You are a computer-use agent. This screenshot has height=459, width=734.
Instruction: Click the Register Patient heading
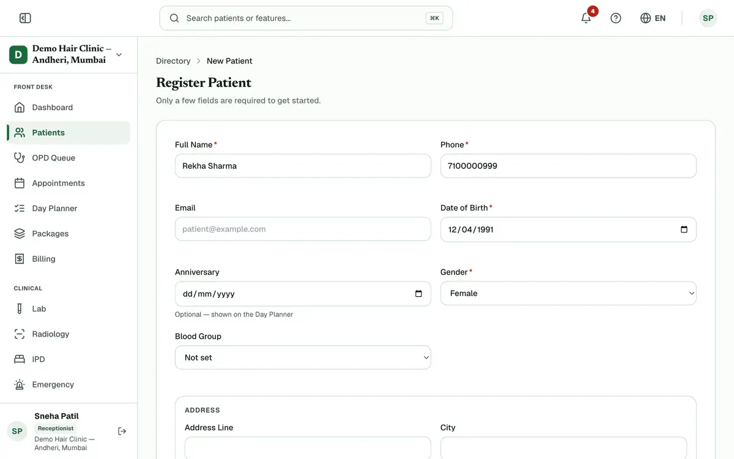pyautogui.click(x=204, y=83)
